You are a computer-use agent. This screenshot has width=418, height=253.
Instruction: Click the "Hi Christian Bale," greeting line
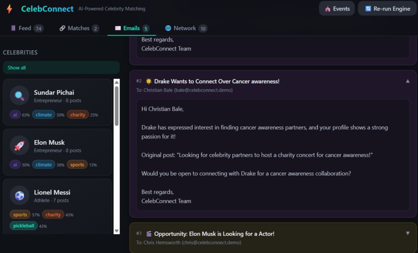tap(162, 109)
